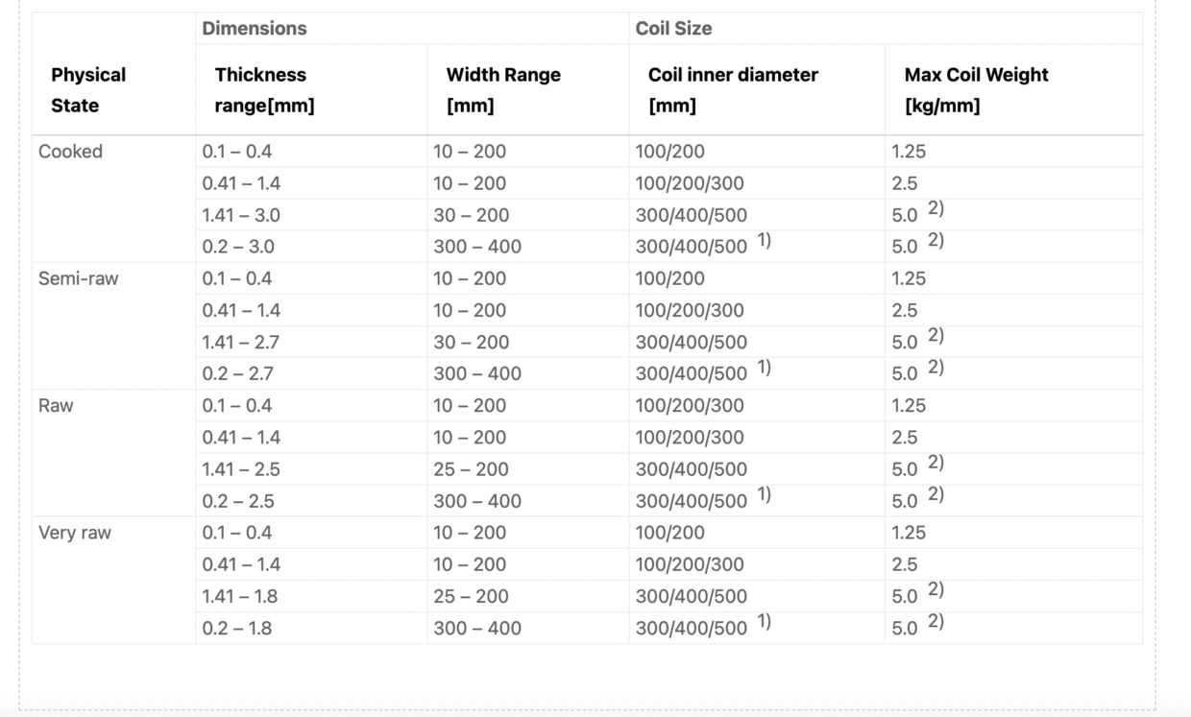Click the Width Range [mm] column header
The width and height of the screenshot is (1191, 717).
pos(503,89)
